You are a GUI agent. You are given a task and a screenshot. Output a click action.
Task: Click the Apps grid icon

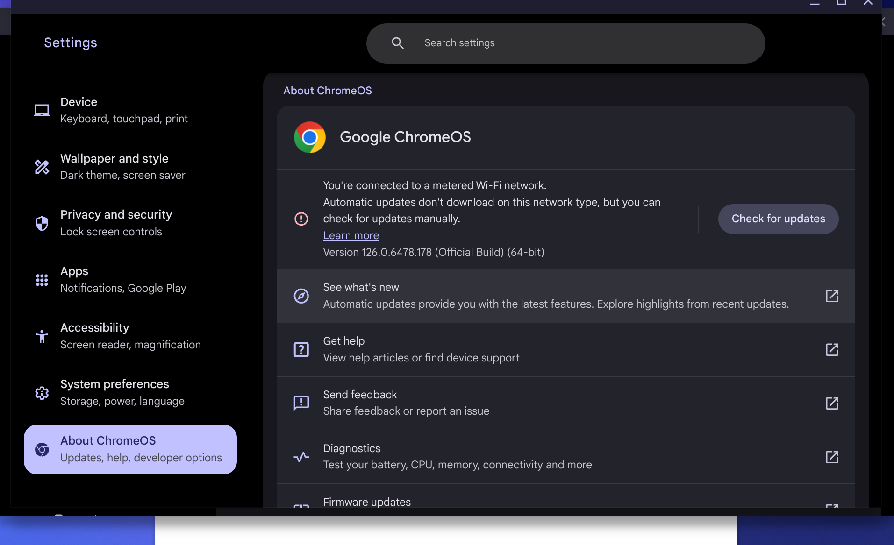[42, 280]
